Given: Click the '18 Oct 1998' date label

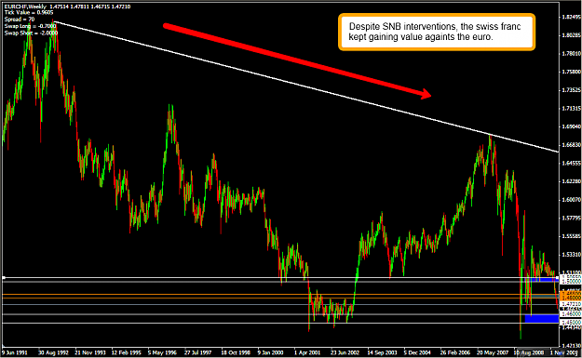Looking at the screenshot, I should (x=236, y=352).
